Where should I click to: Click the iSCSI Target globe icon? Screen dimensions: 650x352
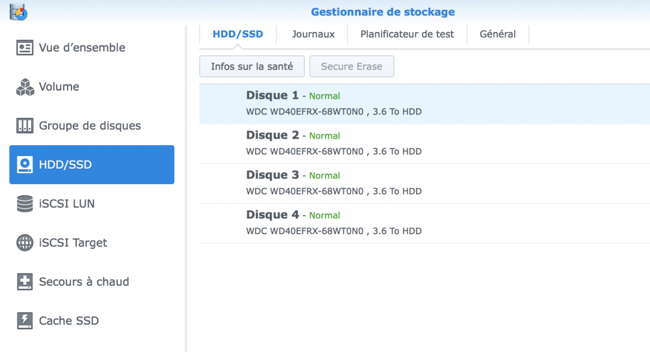click(25, 243)
